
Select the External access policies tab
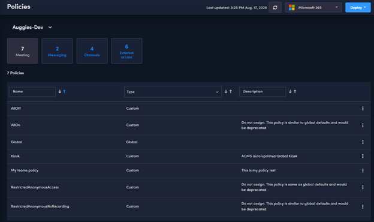(x=126, y=51)
